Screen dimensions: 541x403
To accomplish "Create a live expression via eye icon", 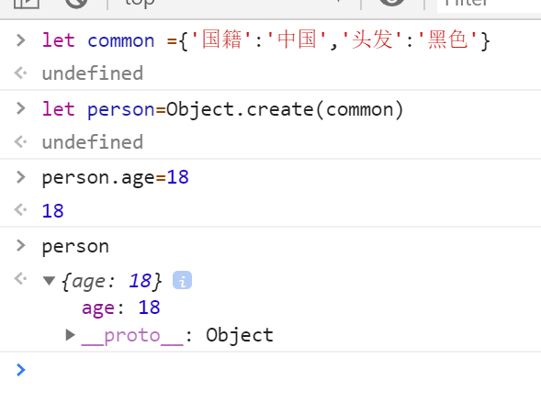I will tap(392, 3).
